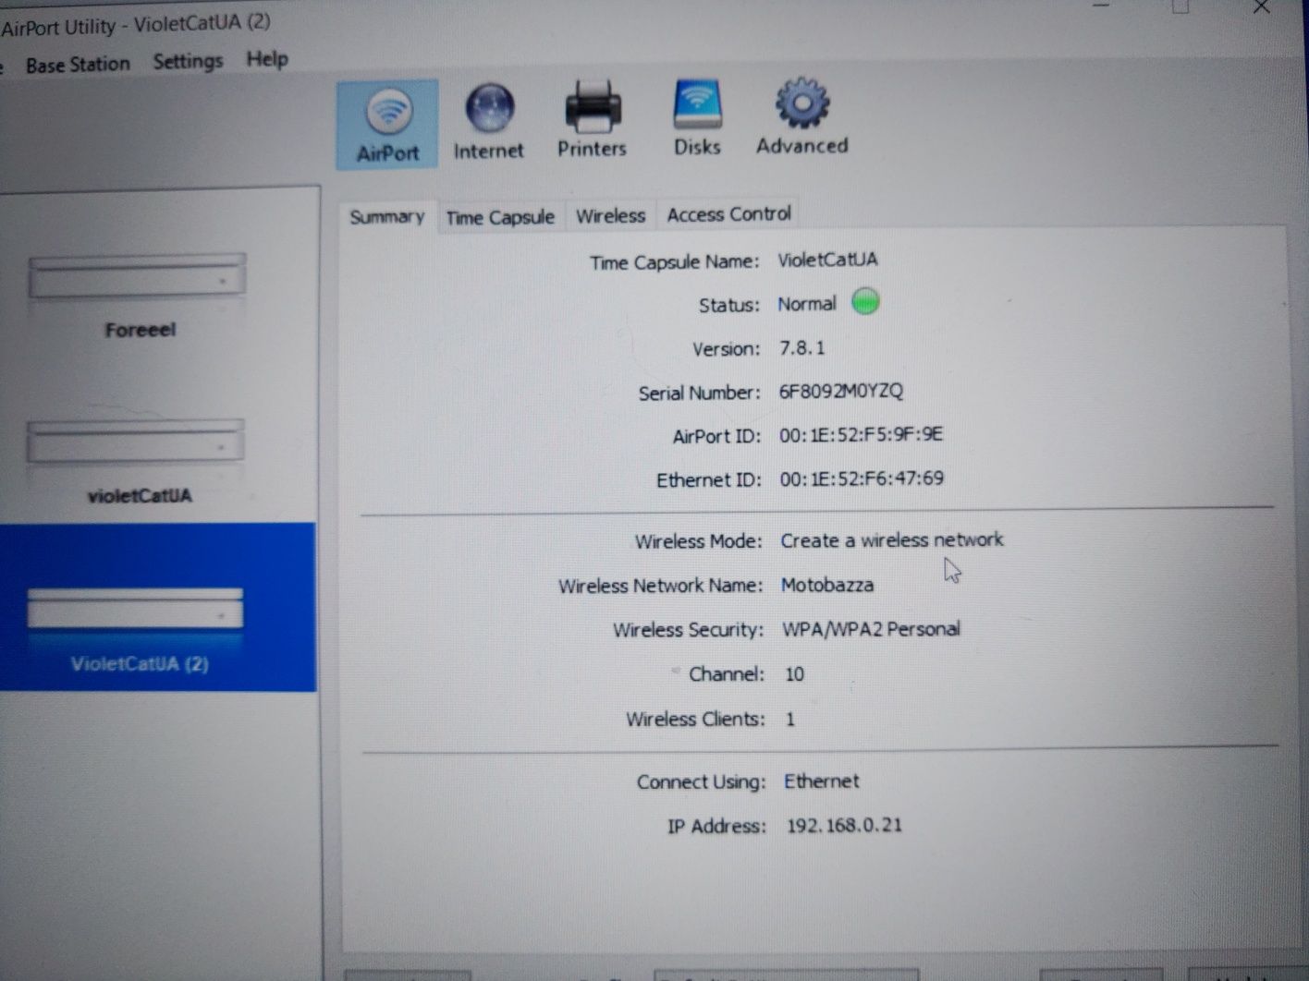The width and height of the screenshot is (1309, 981).
Task: Switch to the Access Control tab
Action: [728, 214]
